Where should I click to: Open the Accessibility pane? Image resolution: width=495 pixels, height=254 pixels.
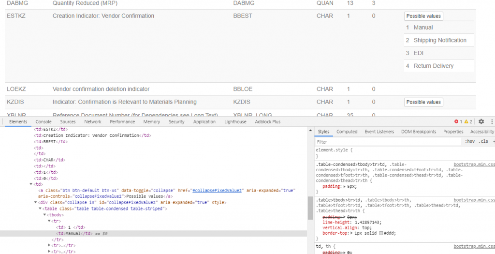482,132
